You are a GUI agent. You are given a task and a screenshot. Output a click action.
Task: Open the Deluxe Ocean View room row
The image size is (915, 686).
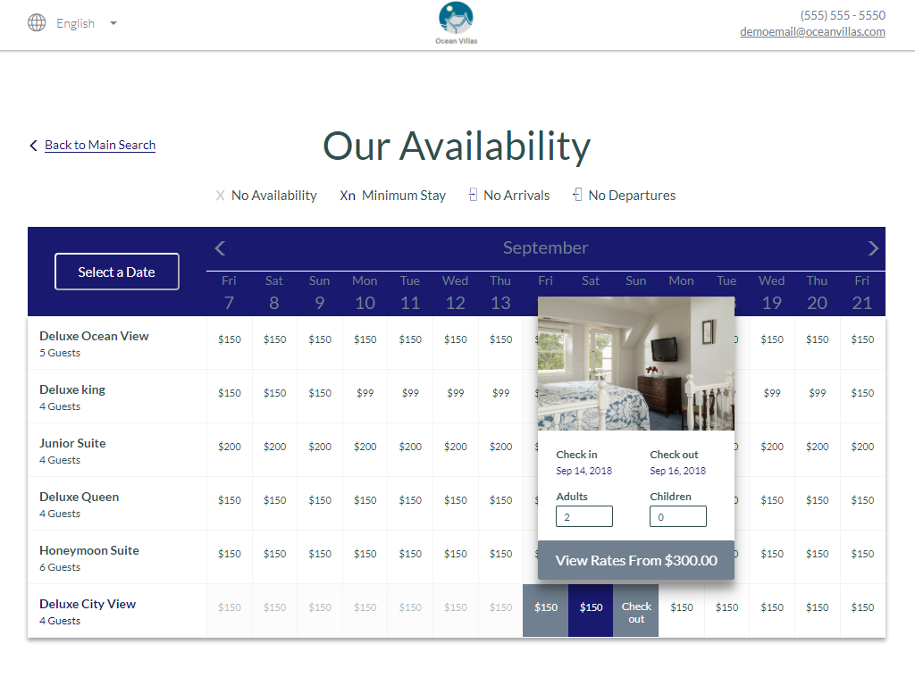(x=117, y=343)
